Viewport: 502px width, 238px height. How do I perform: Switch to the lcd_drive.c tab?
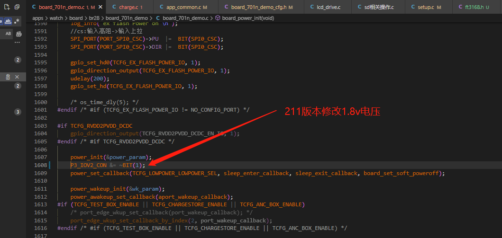[327, 7]
